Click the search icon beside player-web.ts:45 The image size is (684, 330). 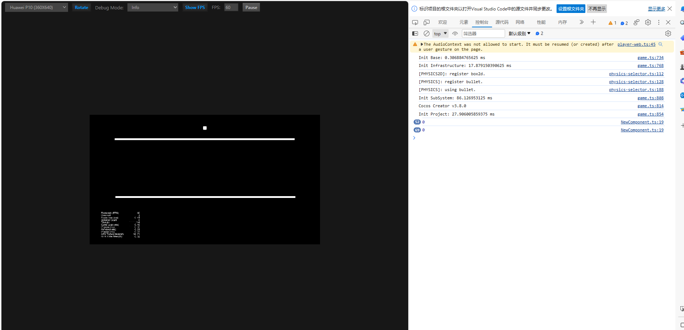(660, 44)
